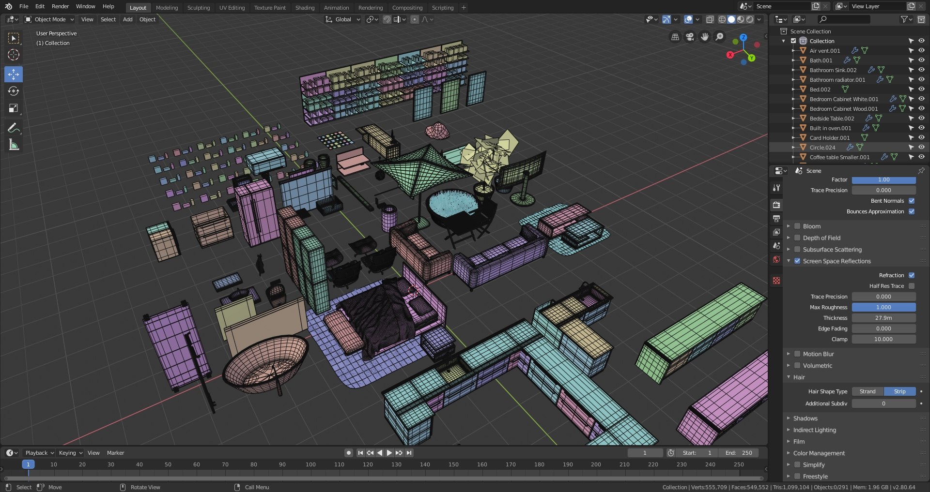Toggle orthographic view with the grid icon
This screenshot has width=930, height=492.
point(675,37)
